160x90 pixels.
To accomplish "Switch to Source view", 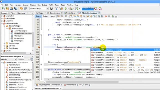I will coord(38,16).
